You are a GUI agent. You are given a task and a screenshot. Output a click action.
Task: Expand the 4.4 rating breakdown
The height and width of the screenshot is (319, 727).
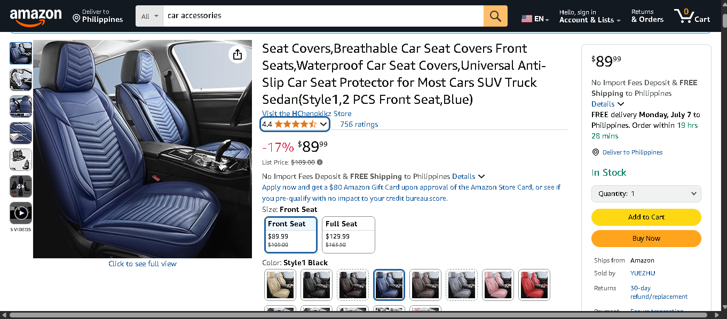tap(295, 124)
